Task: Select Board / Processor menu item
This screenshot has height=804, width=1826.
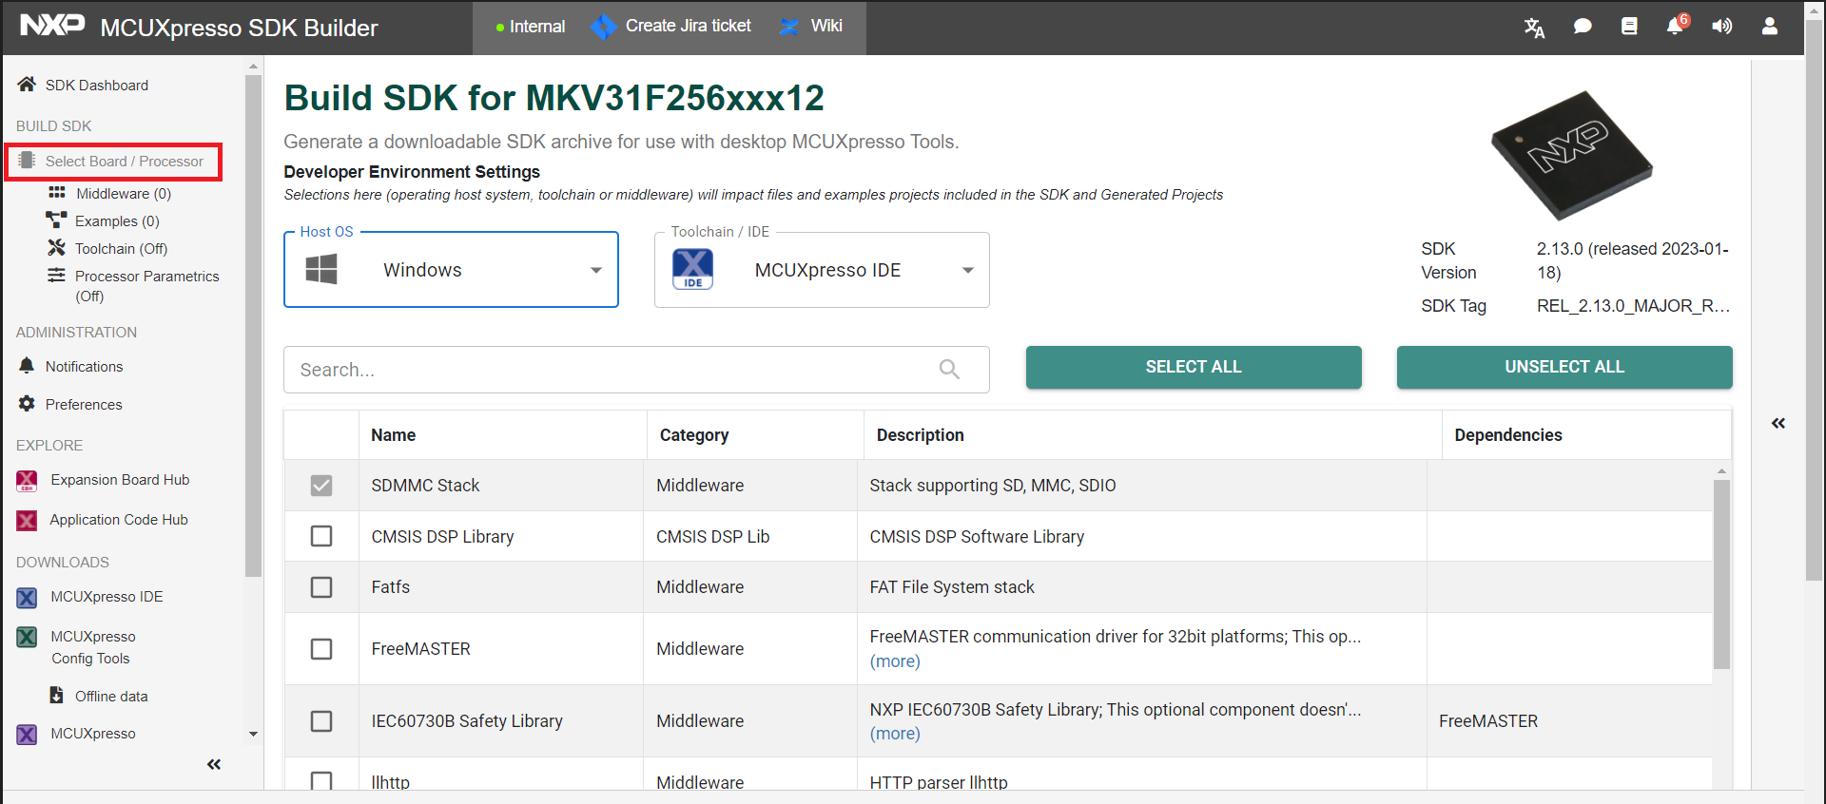Action: pyautogui.click(x=113, y=162)
